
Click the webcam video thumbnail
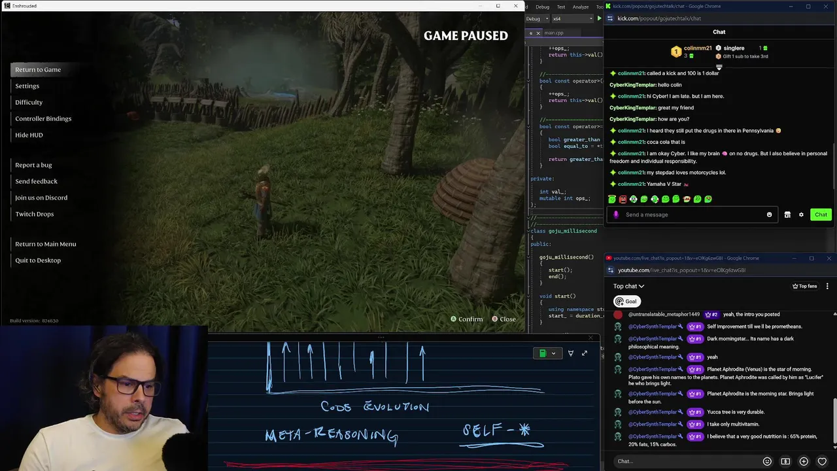coord(103,398)
